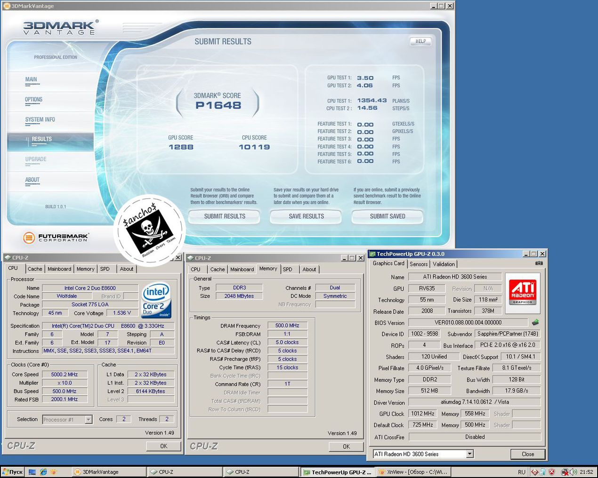Open the Selection Processor #1 dropdown
Screen dimensions: 598x478
(89, 419)
